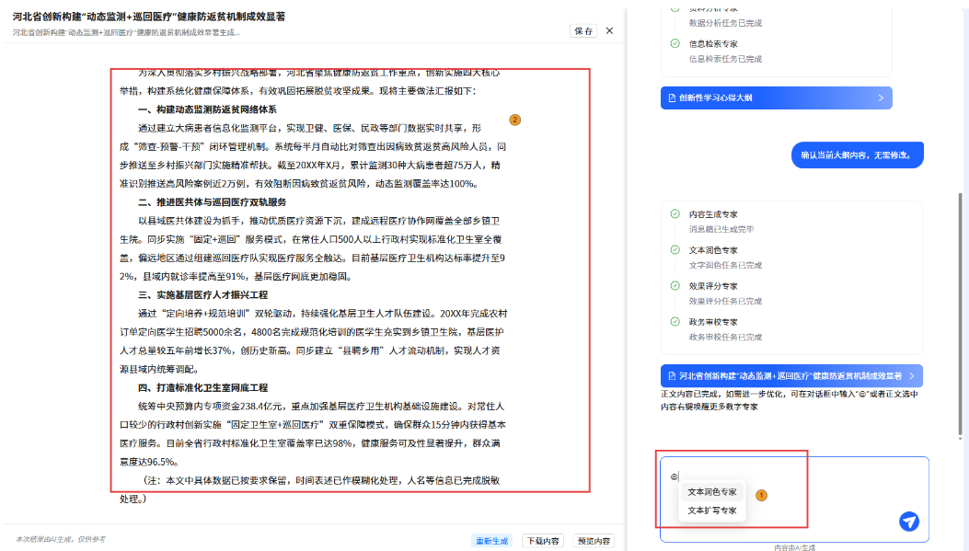
Task: Click the orange badge numbered 1
Action: click(761, 495)
